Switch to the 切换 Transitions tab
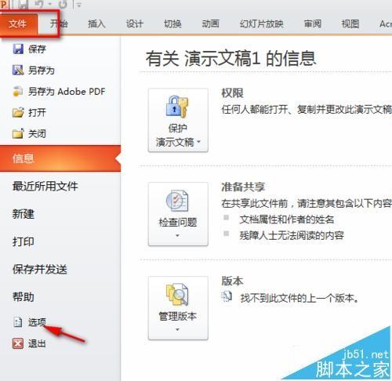The width and height of the screenshot is (392, 381). point(172,24)
